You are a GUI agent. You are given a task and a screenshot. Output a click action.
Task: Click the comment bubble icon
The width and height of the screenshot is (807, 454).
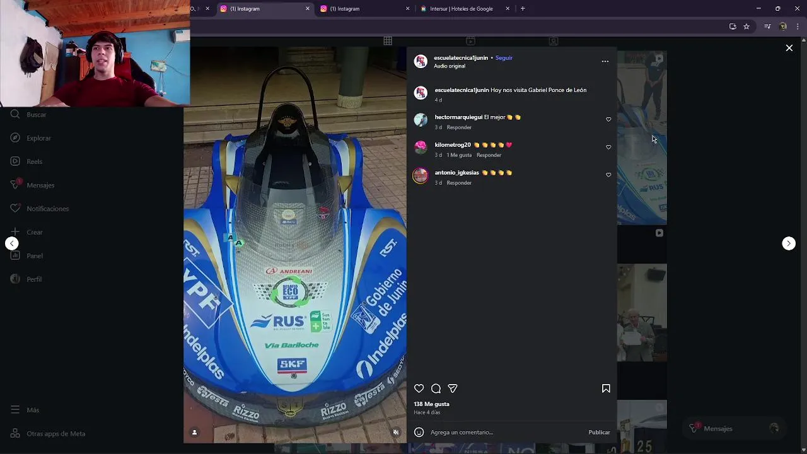[x=436, y=388]
